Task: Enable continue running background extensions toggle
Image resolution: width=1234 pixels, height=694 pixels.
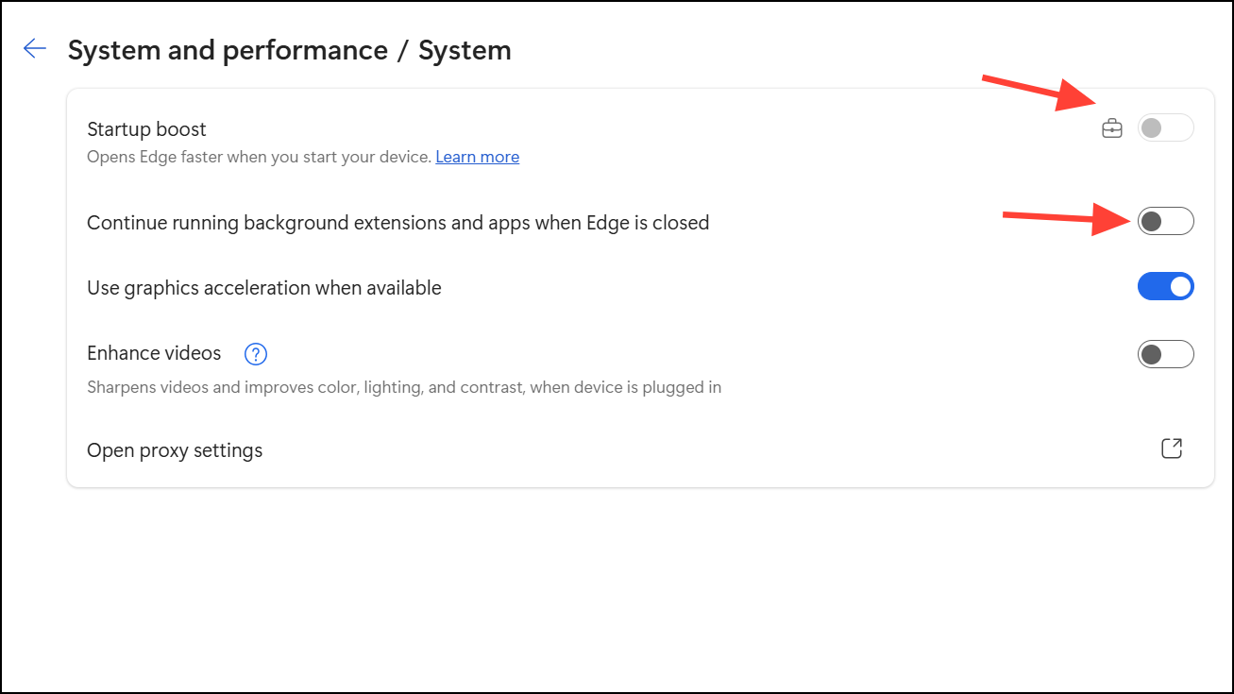Action: pos(1165,222)
